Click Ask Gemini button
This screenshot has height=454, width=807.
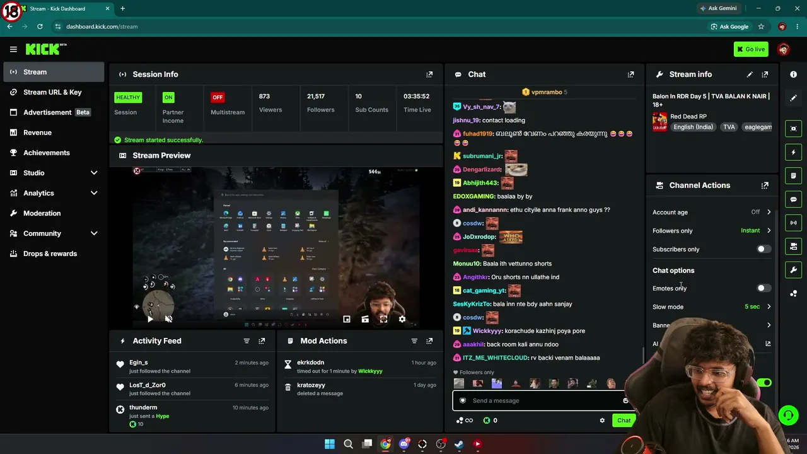(717, 8)
